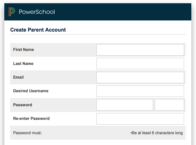Image resolution: width=196 pixels, height=145 pixels.
Task: Select the Create Parent Account heading
Action: point(38,30)
